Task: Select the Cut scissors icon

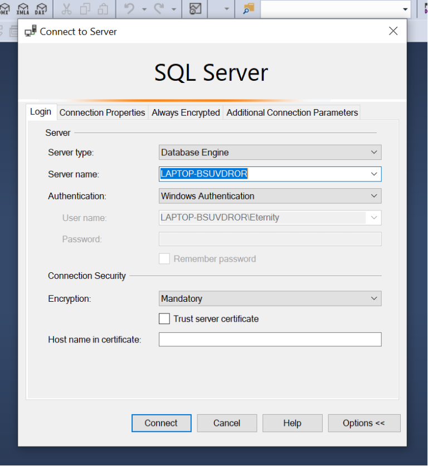Action: click(x=66, y=8)
